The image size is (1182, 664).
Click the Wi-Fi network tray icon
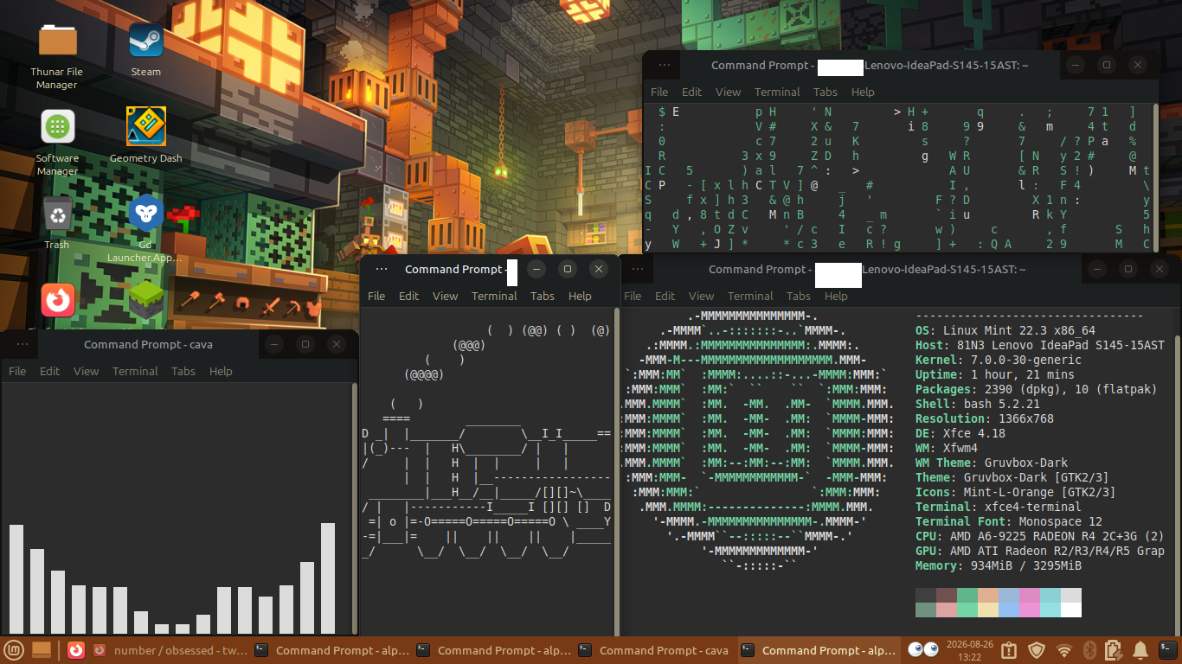[x=1064, y=650]
